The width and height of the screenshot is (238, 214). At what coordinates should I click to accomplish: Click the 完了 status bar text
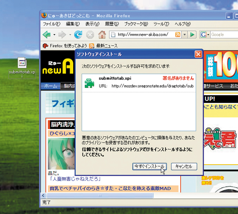pos(46,203)
